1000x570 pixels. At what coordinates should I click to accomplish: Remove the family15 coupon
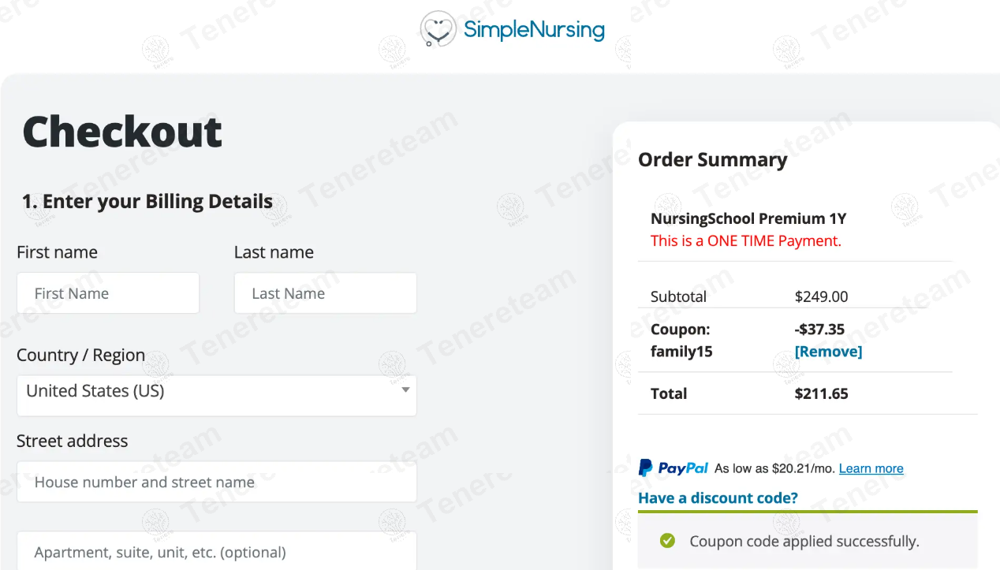(828, 352)
